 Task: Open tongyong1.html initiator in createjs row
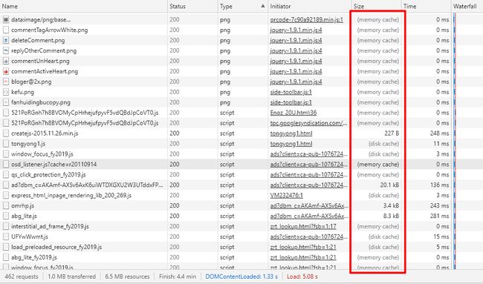pos(291,133)
